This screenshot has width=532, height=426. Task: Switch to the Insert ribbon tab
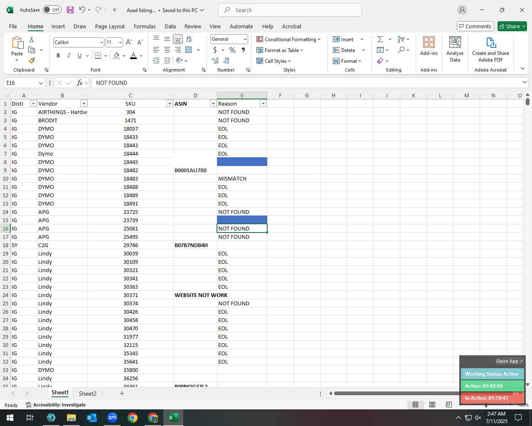58,26
